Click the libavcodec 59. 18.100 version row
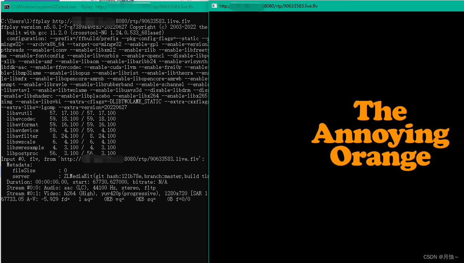 [x=61, y=119]
